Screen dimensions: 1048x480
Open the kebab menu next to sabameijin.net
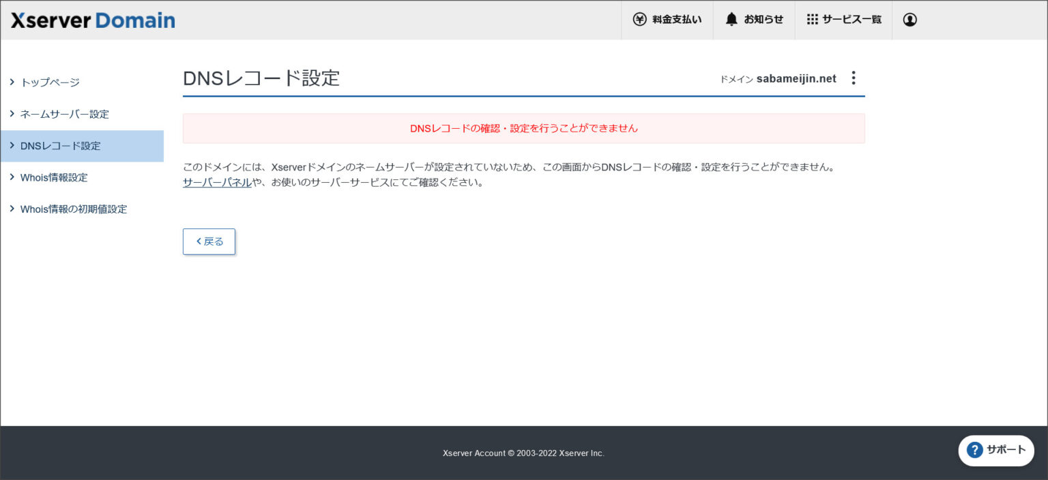tap(854, 78)
